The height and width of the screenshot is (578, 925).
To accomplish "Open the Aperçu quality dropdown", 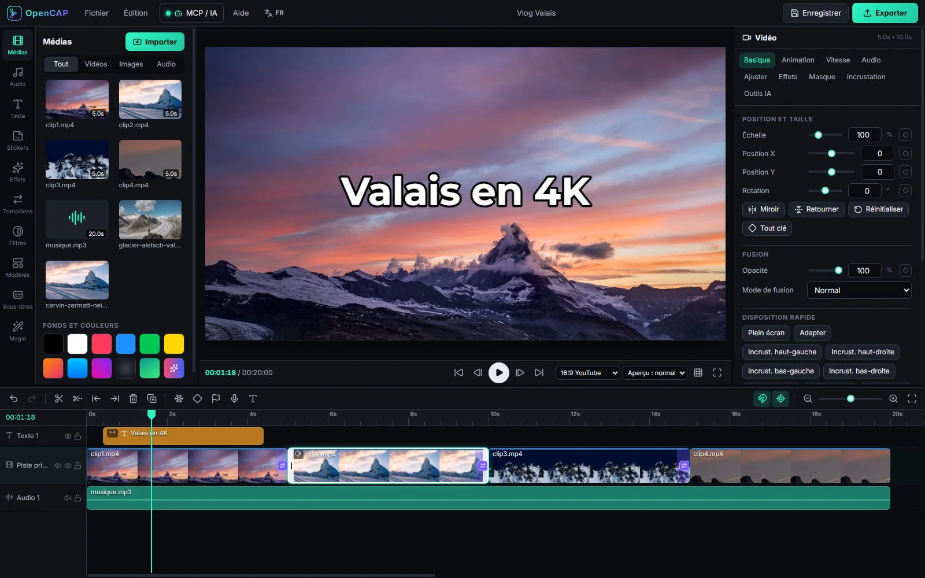I will tap(655, 373).
